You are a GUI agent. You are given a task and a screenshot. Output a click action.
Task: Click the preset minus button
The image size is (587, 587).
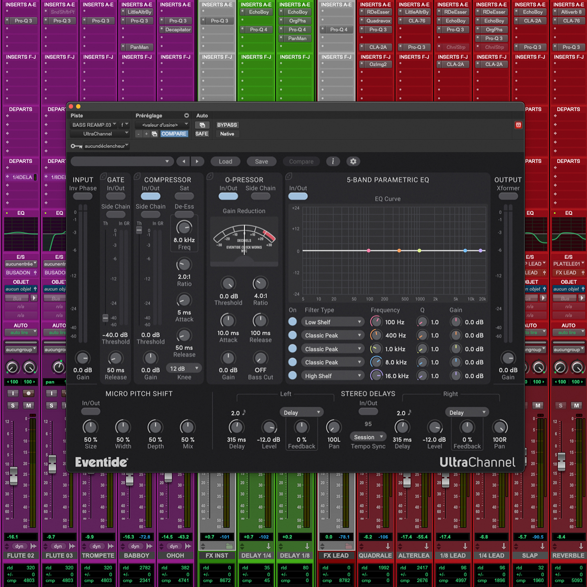(x=139, y=134)
